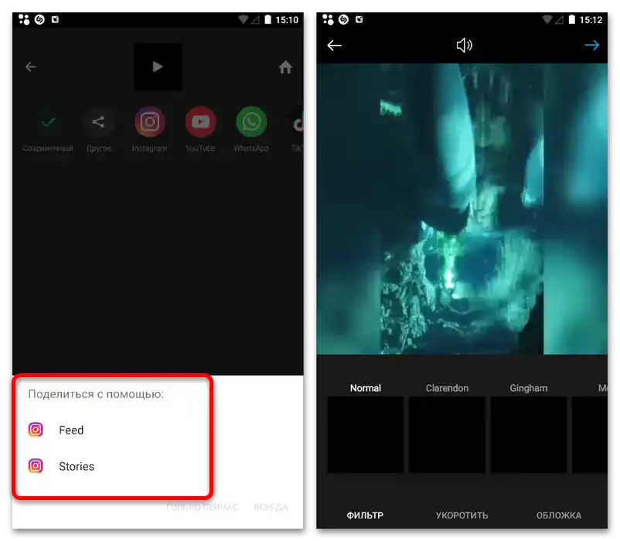
Task: Tap the back arrow in the left phone screen
Action: coord(30,66)
